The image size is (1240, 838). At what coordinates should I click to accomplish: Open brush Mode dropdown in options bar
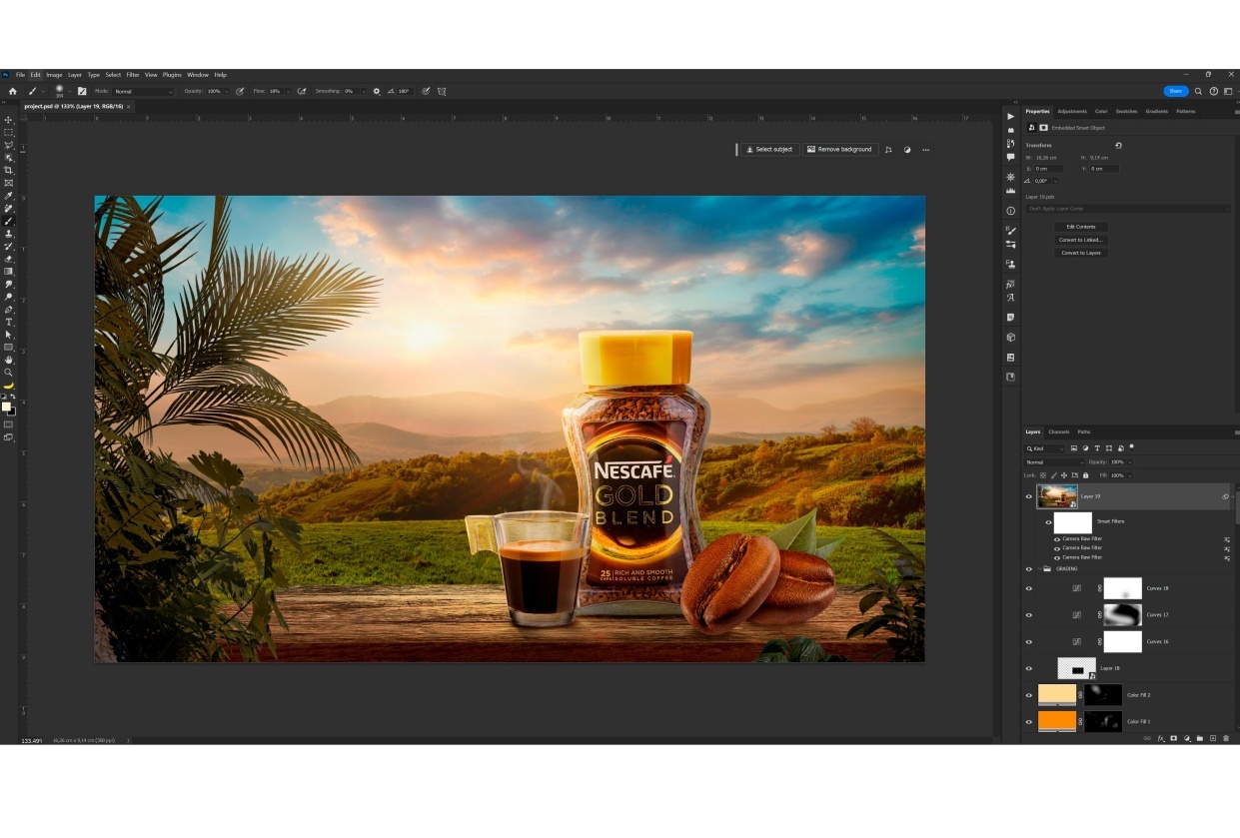click(x=144, y=91)
